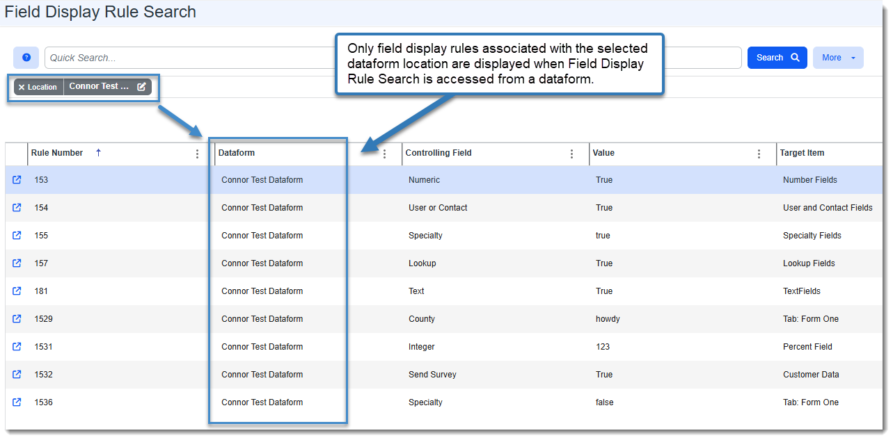Open Value column options menu
Screen dimensions: 893x440
click(x=759, y=154)
